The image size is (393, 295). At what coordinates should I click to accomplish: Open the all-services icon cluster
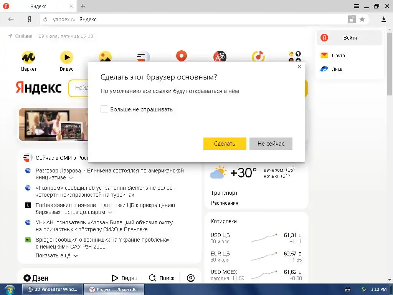tap(295, 56)
